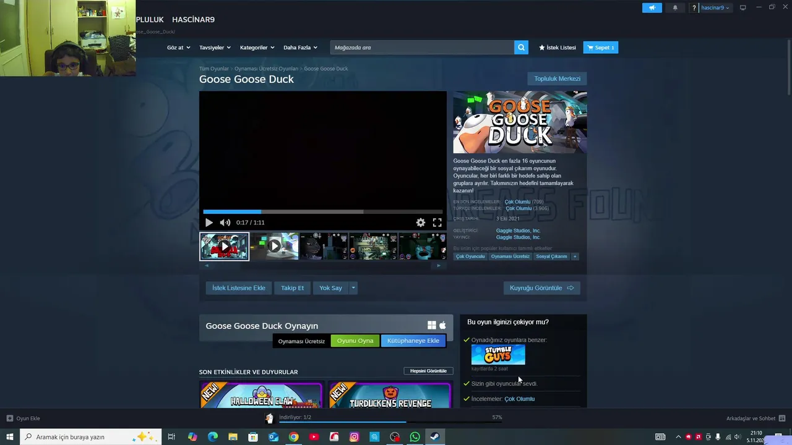792x445 pixels.
Task: Open the Turduckens Revenge event card
Action: [x=390, y=396]
